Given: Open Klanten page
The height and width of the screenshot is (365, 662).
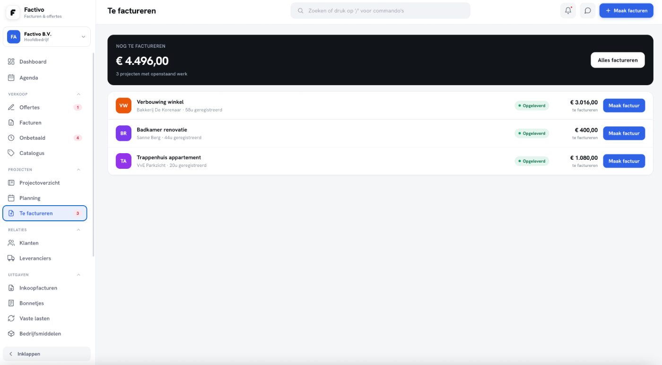Looking at the screenshot, I should (x=45, y=243).
